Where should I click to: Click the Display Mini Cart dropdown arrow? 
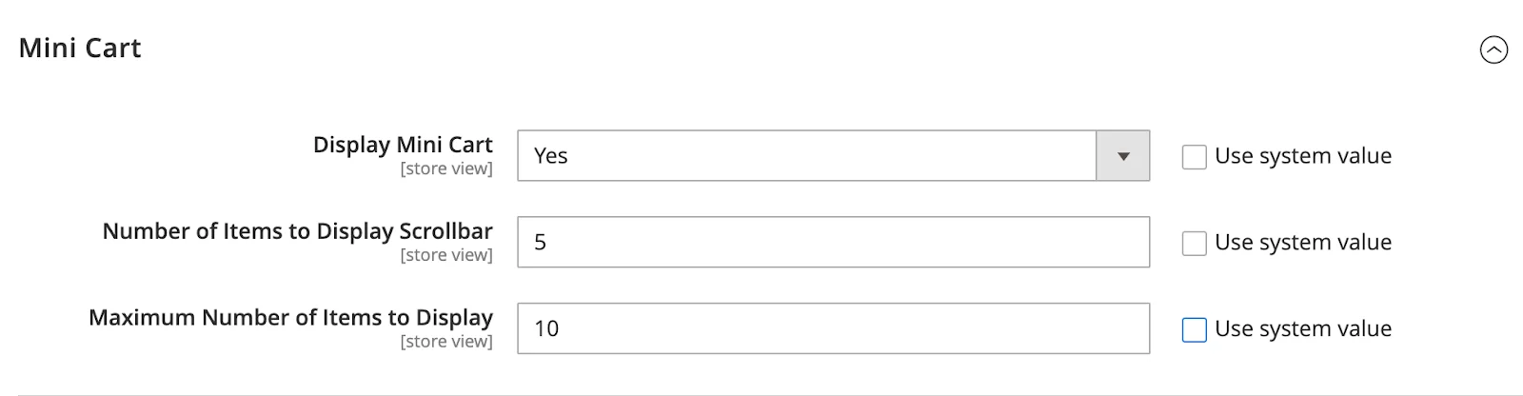pos(1123,156)
